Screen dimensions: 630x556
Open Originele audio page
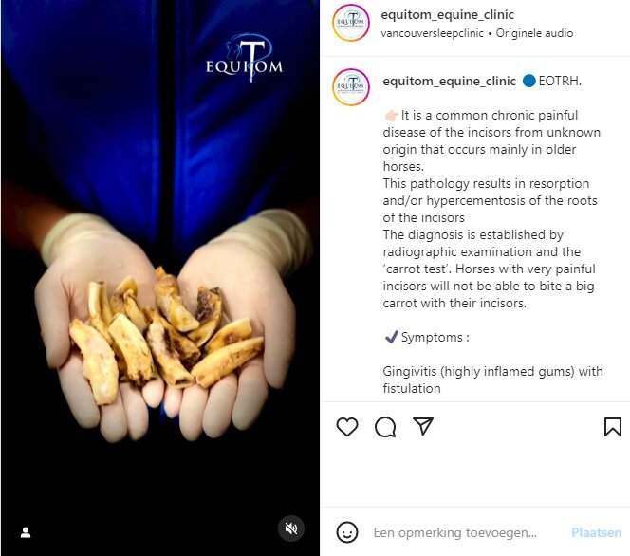[534, 33]
